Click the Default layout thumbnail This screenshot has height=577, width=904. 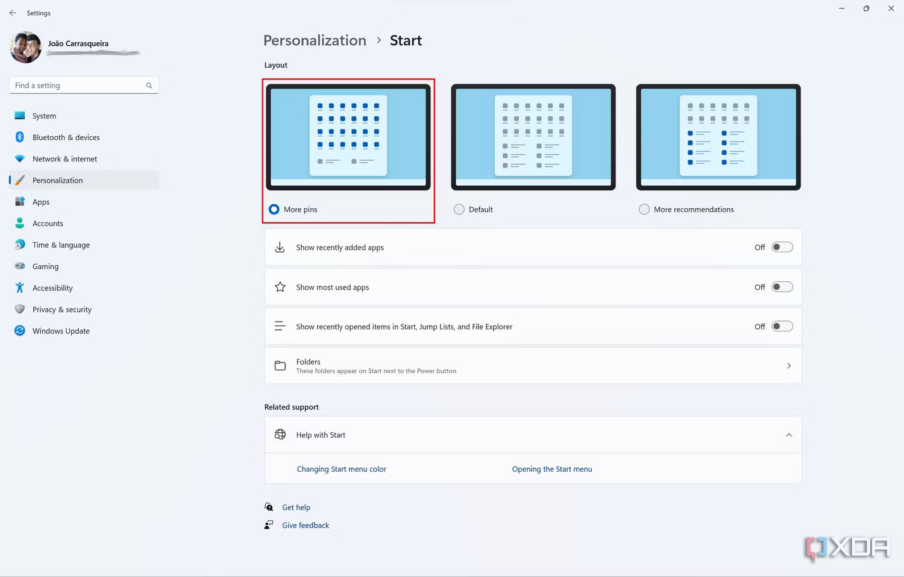[x=533, y=137]
